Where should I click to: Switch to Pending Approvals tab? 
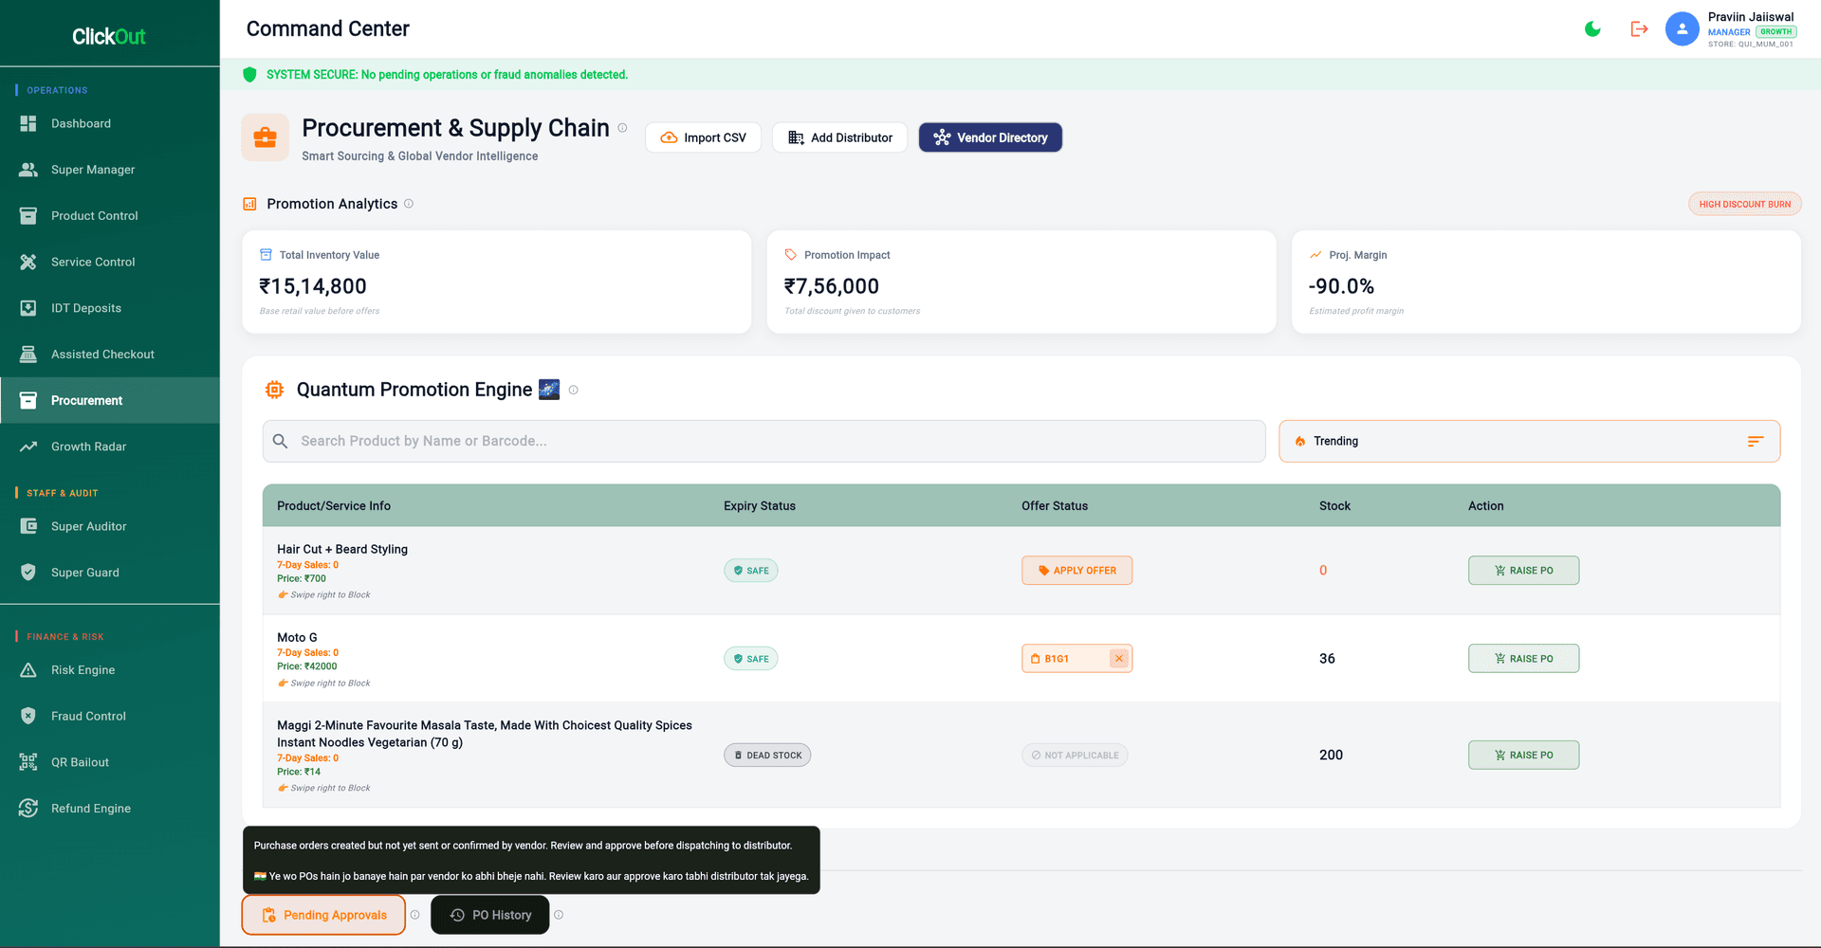pos(323,915)
